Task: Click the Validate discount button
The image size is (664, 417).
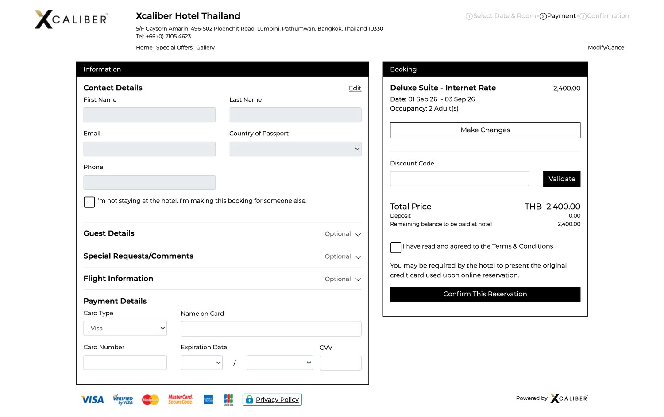Action: (562, 179)
